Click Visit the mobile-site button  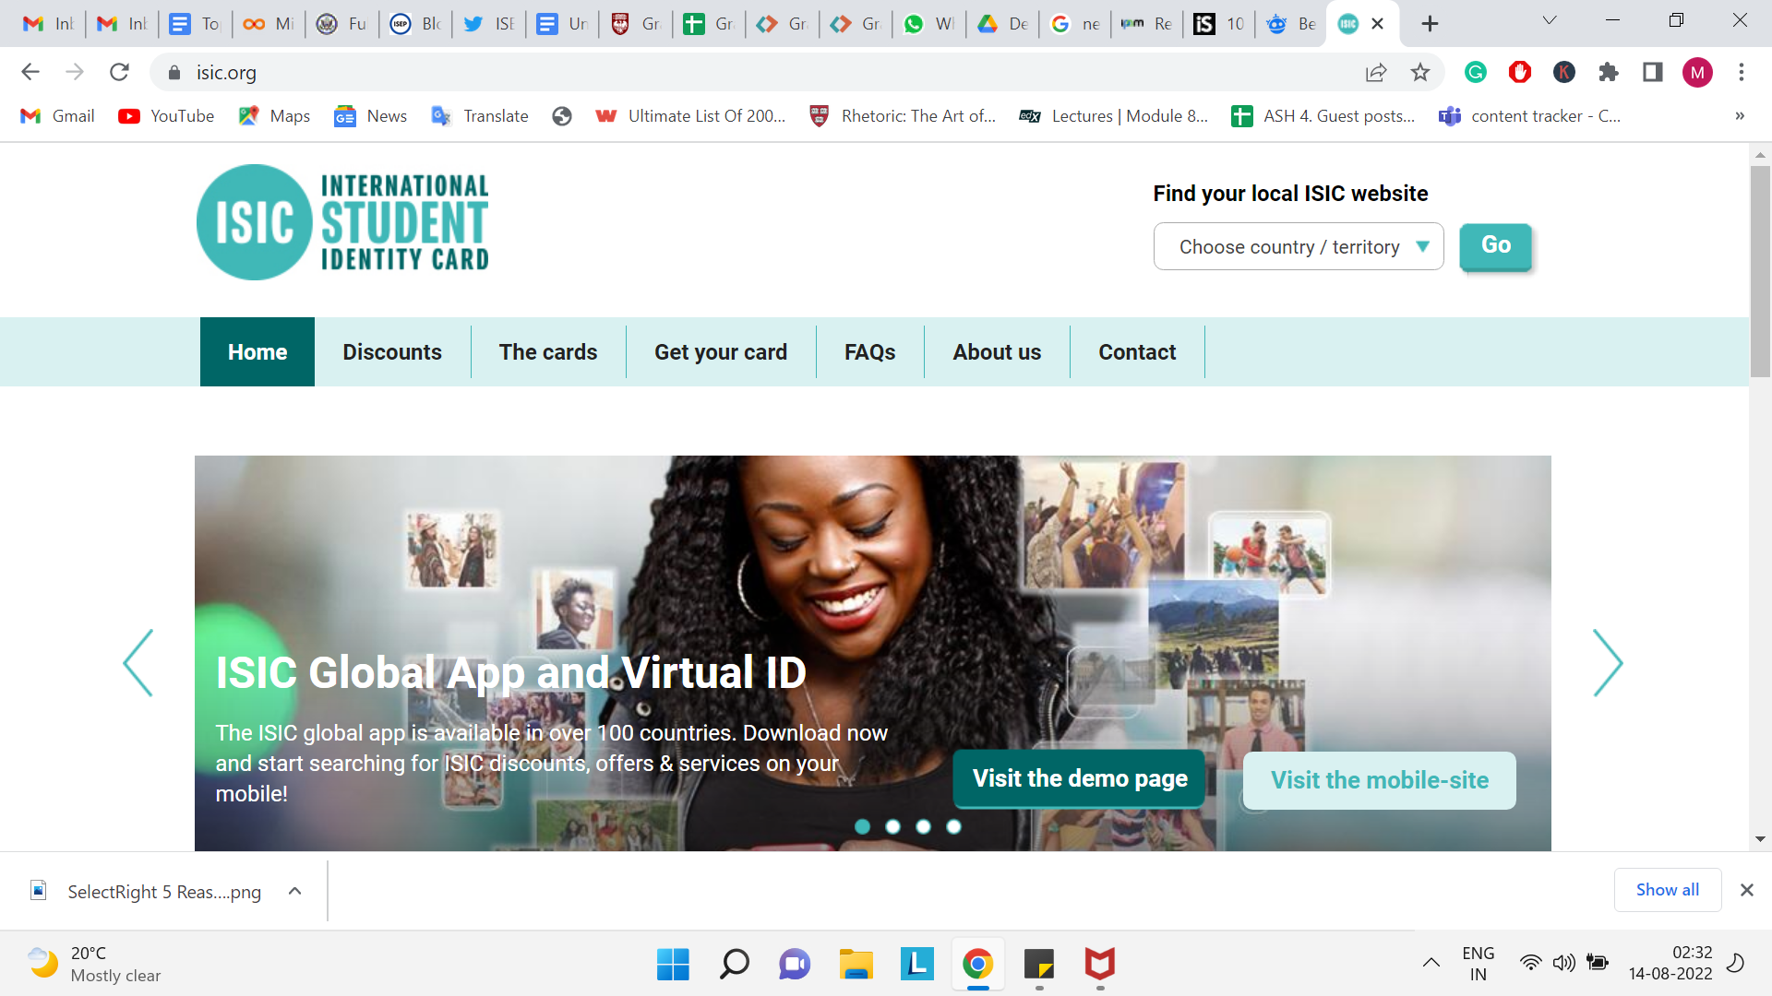(x=1380, y=780)
